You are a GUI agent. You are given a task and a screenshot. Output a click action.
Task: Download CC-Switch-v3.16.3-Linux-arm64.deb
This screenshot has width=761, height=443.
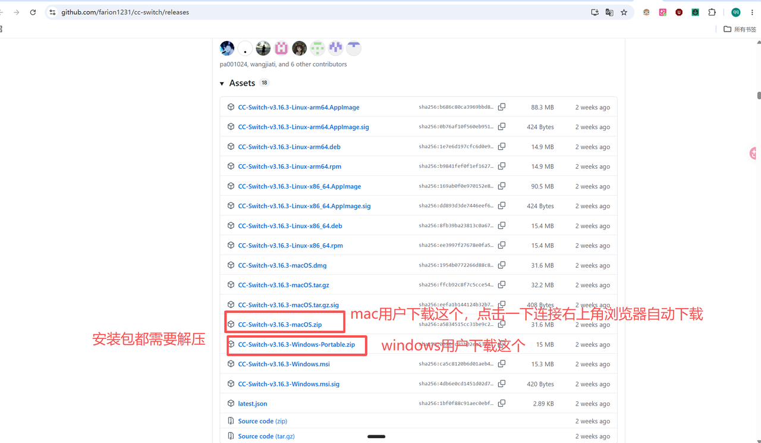click(x=289, y=146)
